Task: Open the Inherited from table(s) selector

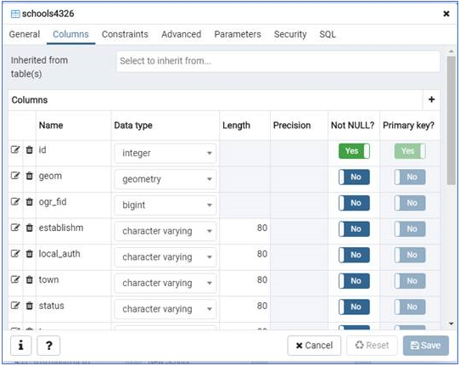Action: pos(278,61)
